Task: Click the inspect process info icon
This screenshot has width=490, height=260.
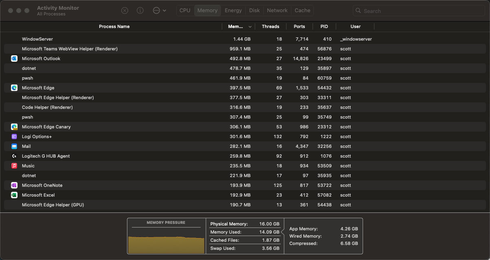Action: tap(140, 11)
